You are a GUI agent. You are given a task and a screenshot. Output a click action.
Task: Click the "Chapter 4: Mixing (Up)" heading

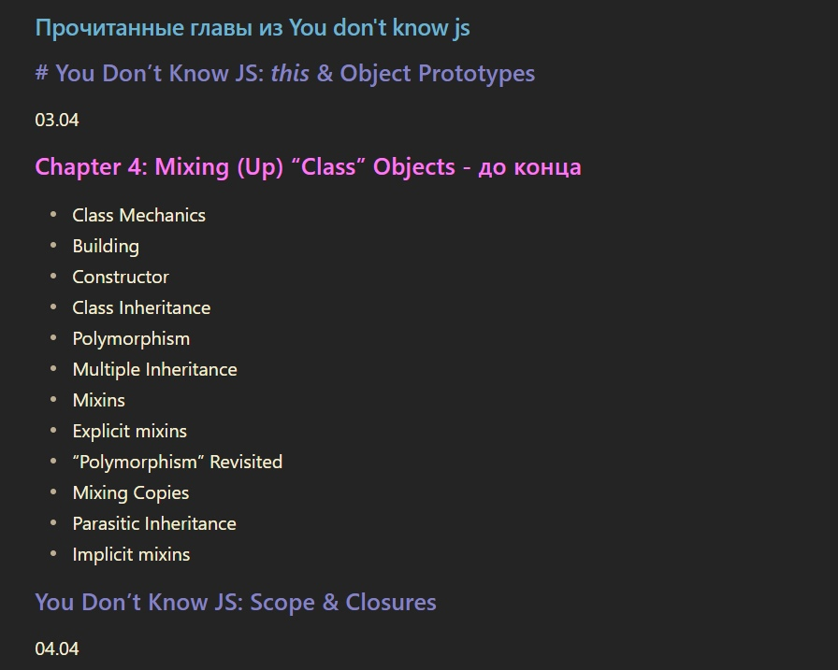pyautogui.click(x=308, y=167)
